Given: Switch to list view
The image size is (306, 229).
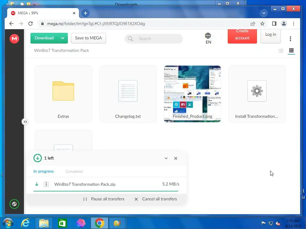Looking at the screenshot, I should click(x=281, y=51).
